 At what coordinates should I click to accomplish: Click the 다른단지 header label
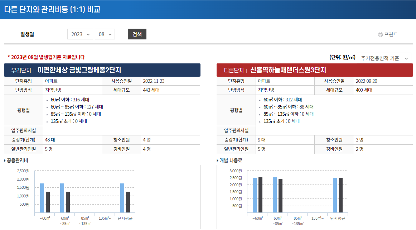pos(234,70)
